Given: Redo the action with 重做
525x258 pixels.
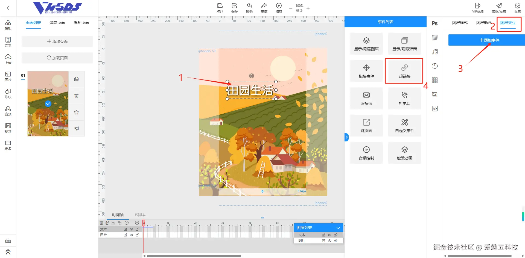Looking at the screenshot, I should (264, 8).
